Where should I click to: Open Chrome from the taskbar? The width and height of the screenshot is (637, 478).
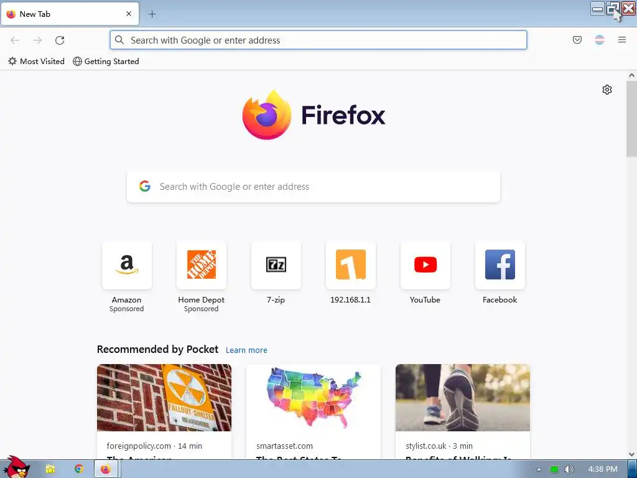[x=79, y=469]
